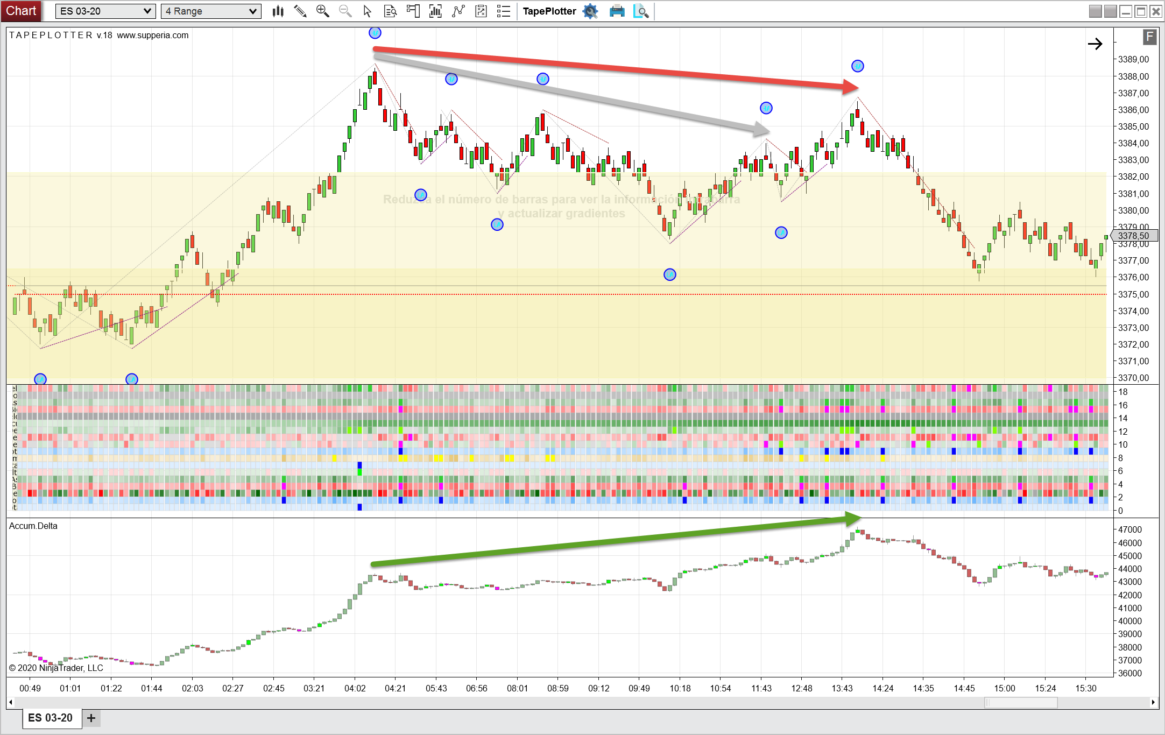Open TapePlotter gear settings
1165x735 pixels.
point(590,11)
